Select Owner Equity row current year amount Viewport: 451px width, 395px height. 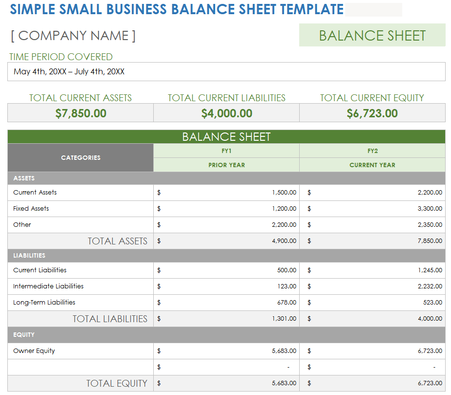pyautogui.click(x=372, y=351)
